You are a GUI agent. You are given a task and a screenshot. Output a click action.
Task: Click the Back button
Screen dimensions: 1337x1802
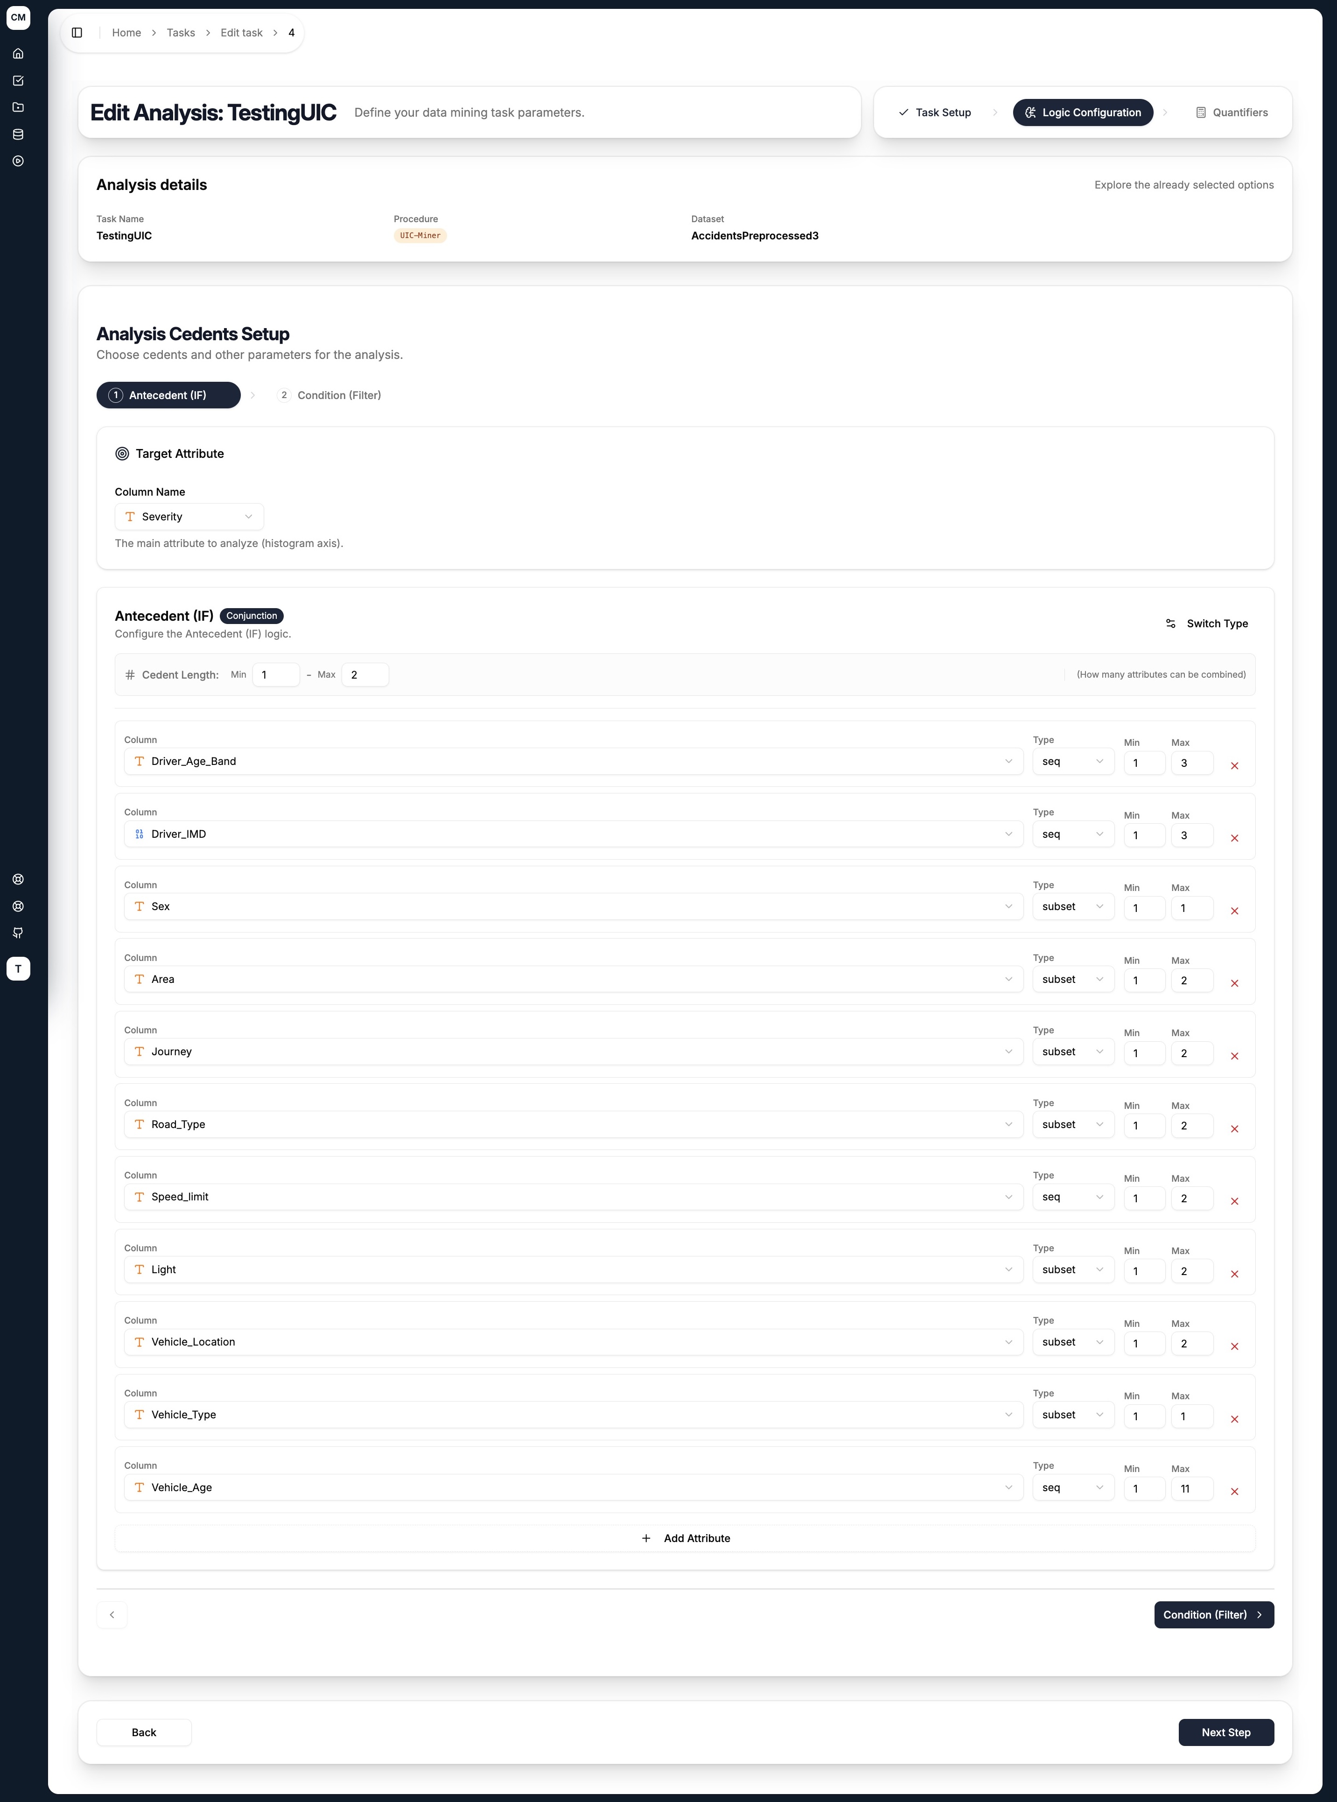(x=144, y=1732)
